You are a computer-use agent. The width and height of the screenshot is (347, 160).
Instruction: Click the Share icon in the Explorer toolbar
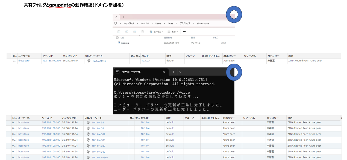coord(135,32)
